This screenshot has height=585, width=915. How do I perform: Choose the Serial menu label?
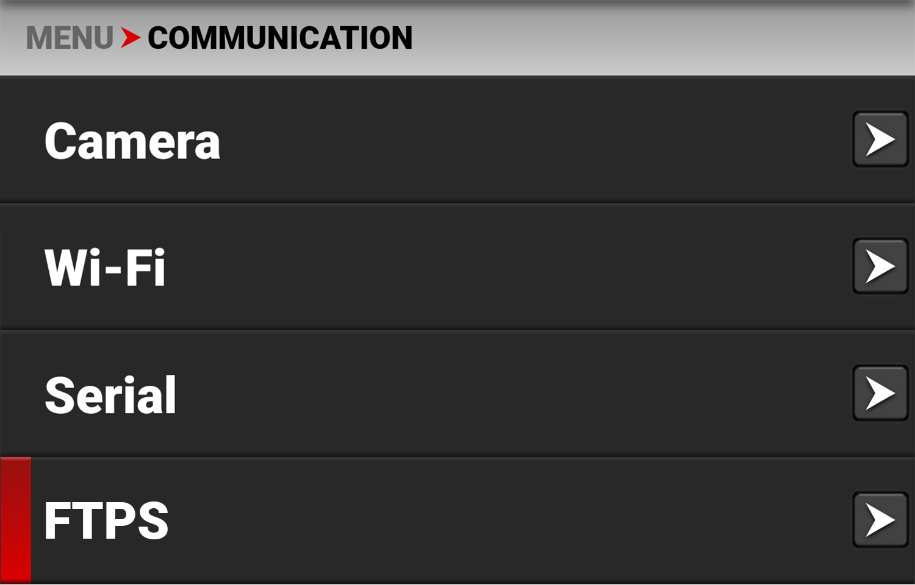point(110,395)
